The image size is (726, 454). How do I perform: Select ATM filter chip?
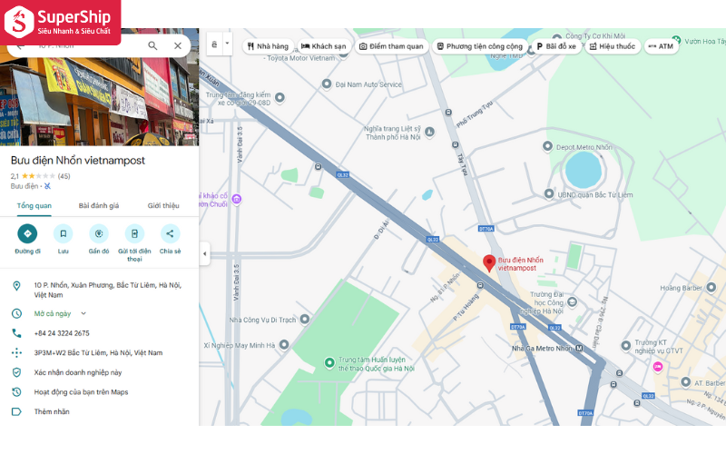pyautogui.click(x=662, y=46)
